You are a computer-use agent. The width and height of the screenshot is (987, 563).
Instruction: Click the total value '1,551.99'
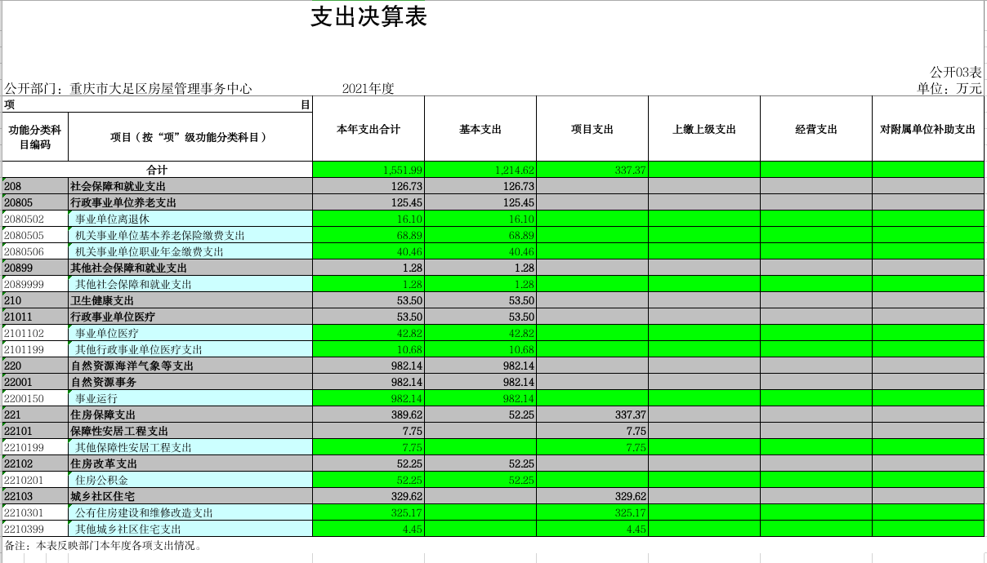(368, 170)
